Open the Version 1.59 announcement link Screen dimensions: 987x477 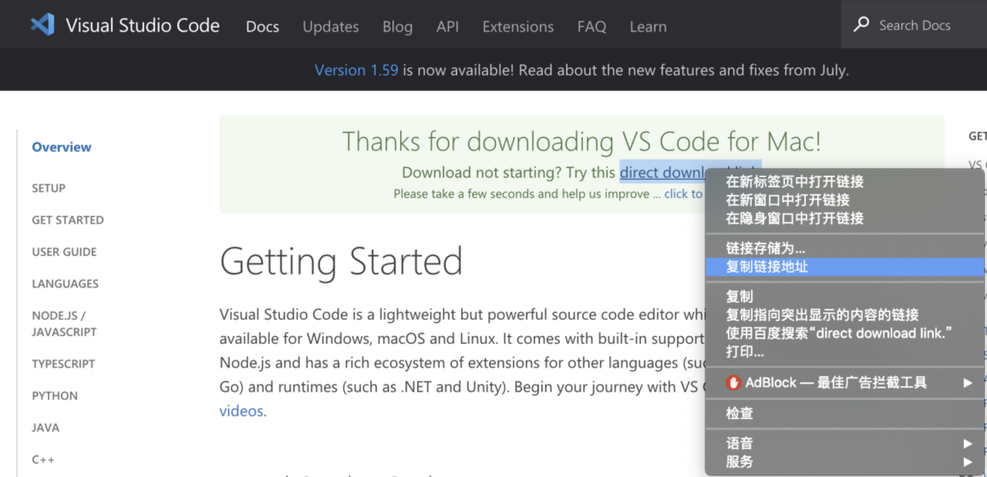click(x=357, y=70)
